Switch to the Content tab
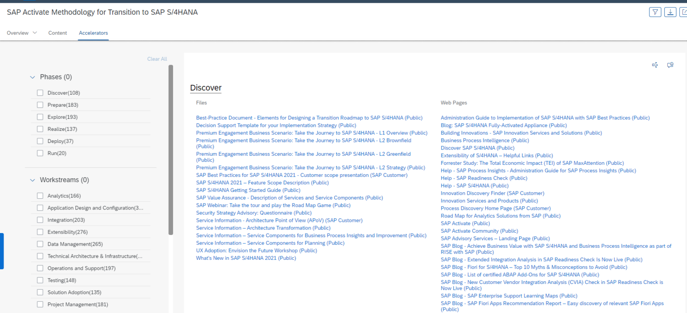The height and width of the screenshot is (313, 687). coord(57,33)
